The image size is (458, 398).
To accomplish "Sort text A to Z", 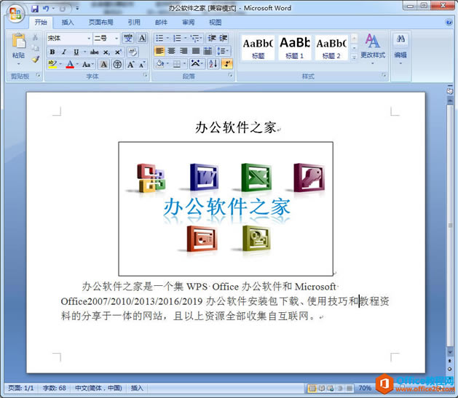I will click(x=213, y=63).
